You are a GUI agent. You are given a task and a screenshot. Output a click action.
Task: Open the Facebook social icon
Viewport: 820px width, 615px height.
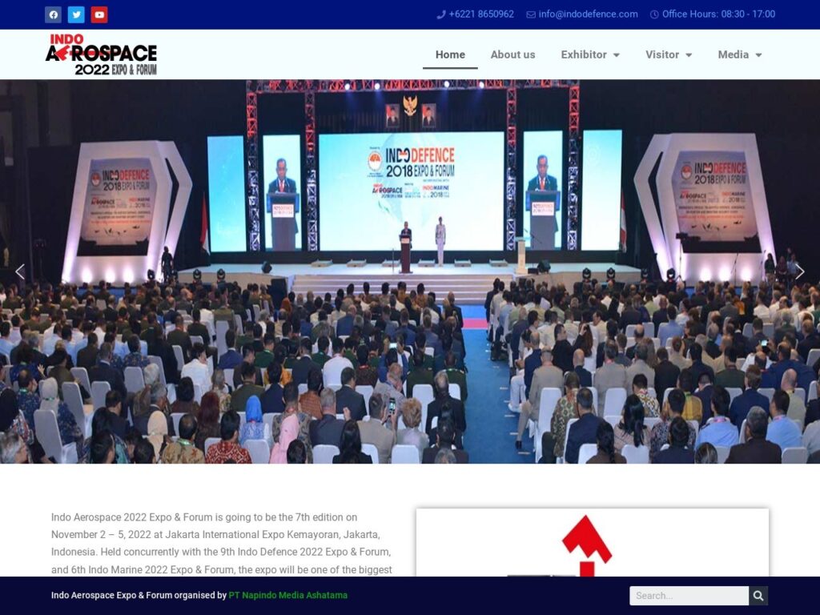pyautogui.click(x=54, y=14)
